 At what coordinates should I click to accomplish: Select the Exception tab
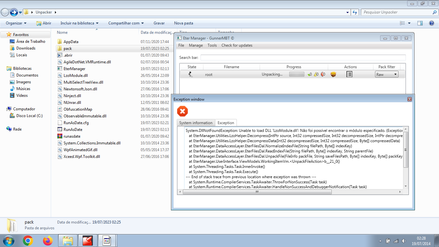point(226,123)
